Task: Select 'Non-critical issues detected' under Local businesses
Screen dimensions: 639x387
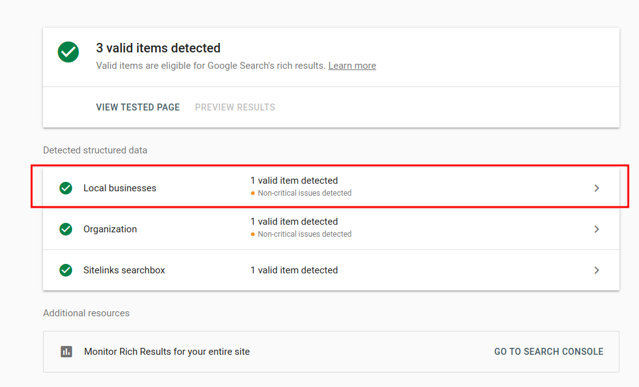Action: click(x=305, y=193)
